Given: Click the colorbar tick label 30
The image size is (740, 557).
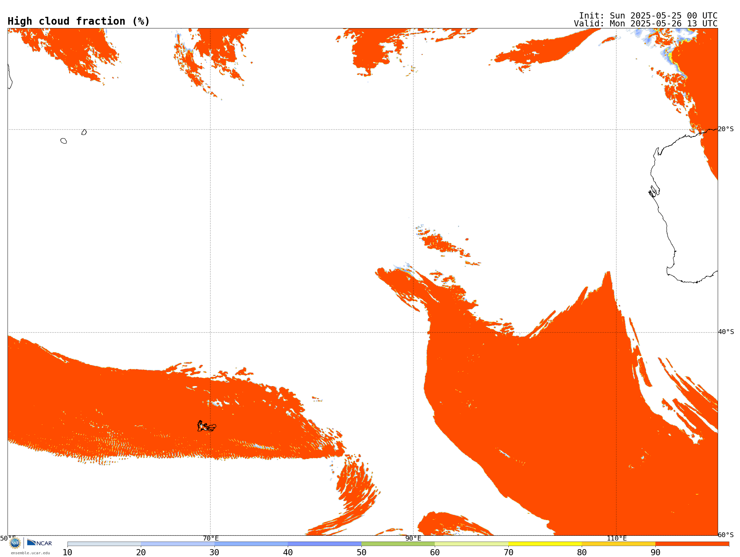Looking at the screenshot, I should click(x=214, y=553).
